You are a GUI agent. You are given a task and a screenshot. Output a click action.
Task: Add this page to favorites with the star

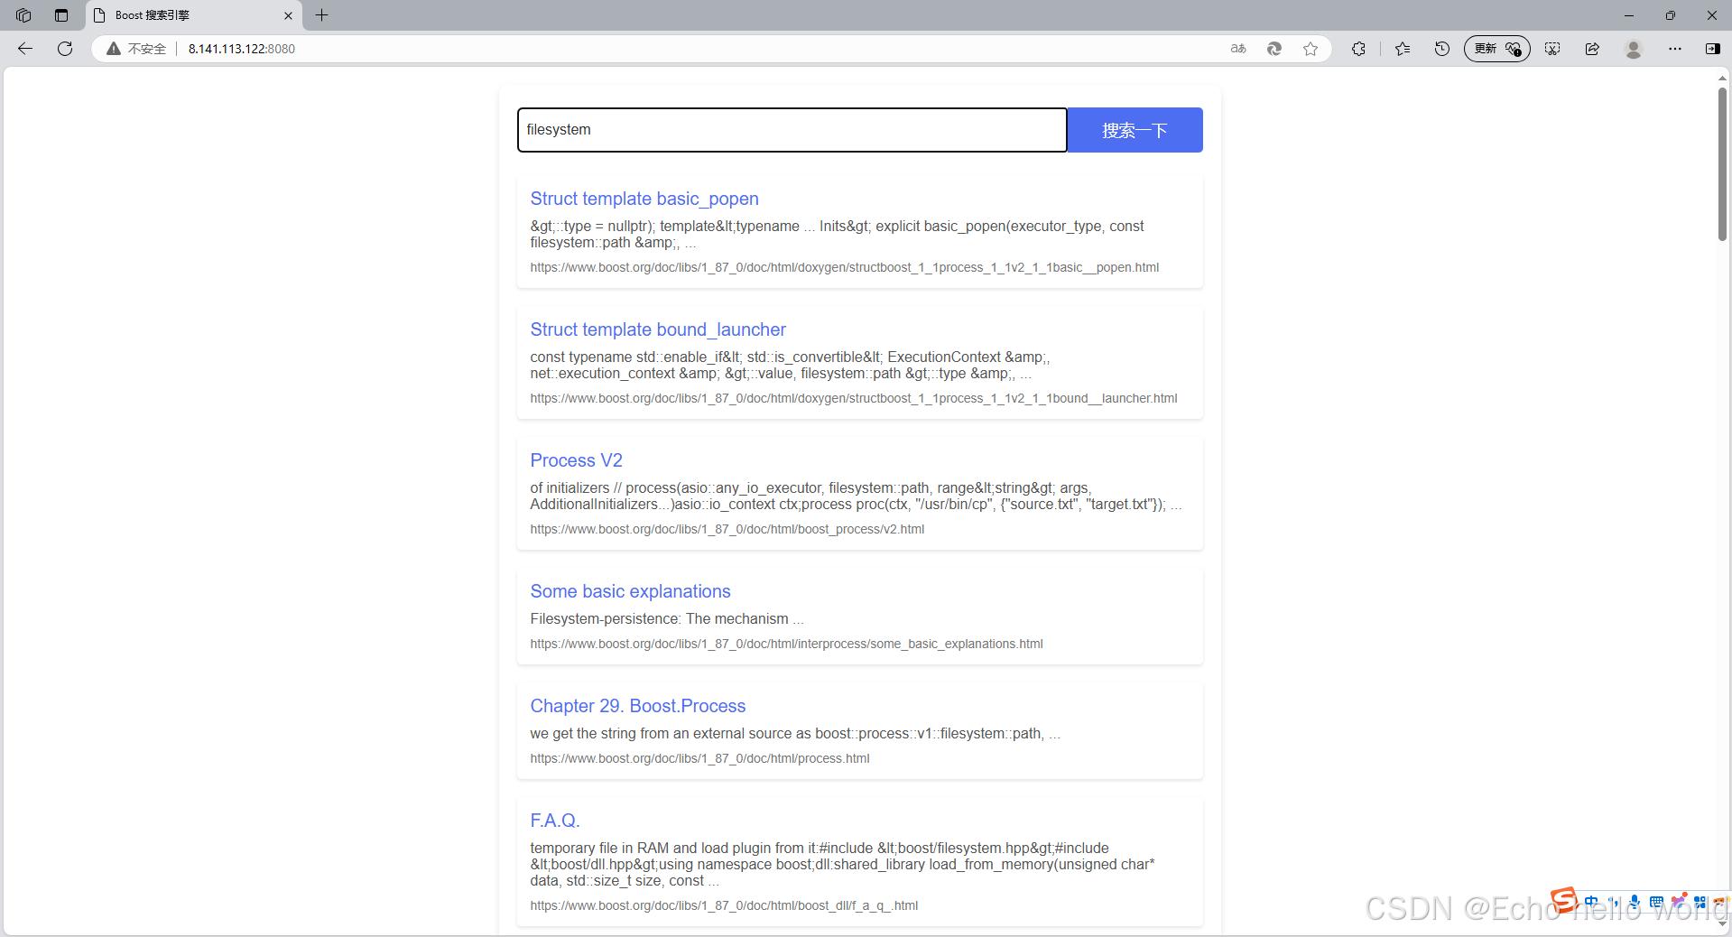pos(1311,49)
